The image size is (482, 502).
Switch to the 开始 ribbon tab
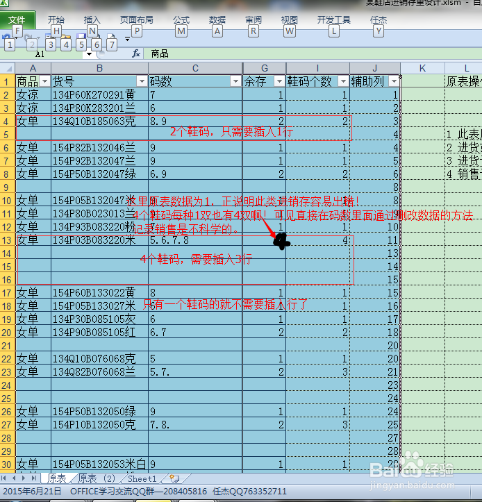56,20
